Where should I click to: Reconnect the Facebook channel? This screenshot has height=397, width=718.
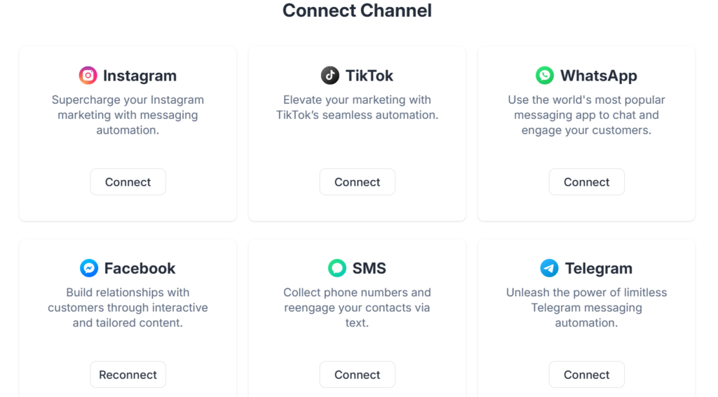[x=128, y=375]
